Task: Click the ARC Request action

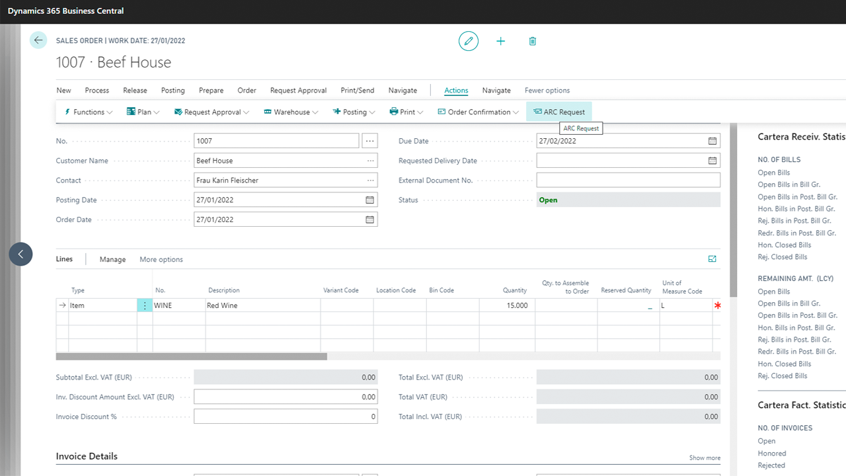Action: [x=558, y=112]
